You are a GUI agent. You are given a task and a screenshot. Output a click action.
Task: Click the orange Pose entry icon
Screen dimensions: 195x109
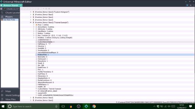click(x=37, y=25)
